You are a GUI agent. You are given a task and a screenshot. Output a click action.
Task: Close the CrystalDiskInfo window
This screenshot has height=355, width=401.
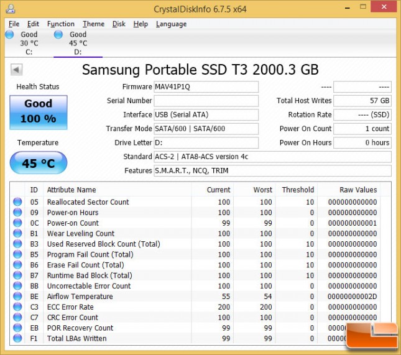pos(384,6)
